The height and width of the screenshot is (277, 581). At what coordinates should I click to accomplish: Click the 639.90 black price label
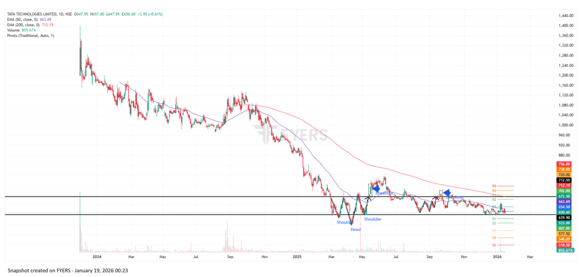tap(564, 217)
